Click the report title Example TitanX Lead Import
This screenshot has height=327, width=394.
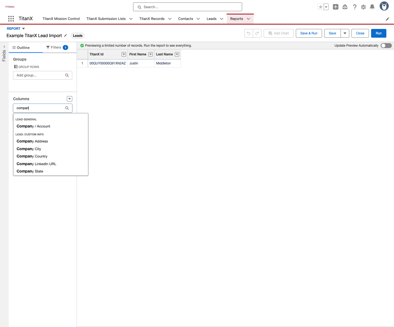click(34, 36)
